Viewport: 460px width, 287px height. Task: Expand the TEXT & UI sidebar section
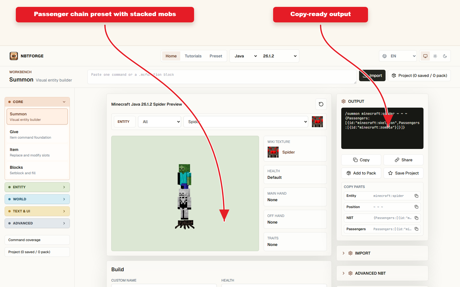tap(37, 211)
